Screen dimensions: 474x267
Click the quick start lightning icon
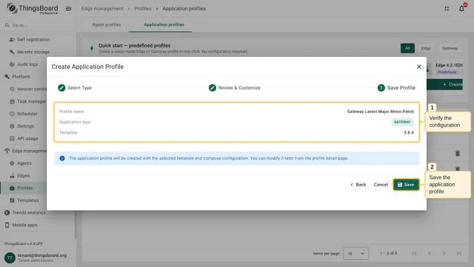pos(92,48)
